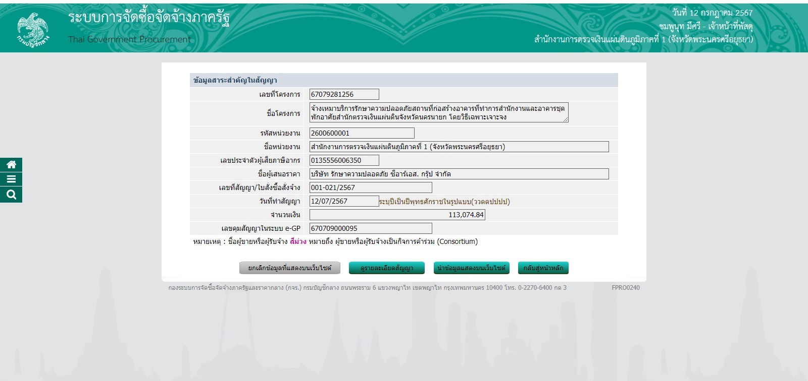Click the Comptroller General's Department bird logo
This screenshot has height=381, width=808.
(x=33, y=29)
